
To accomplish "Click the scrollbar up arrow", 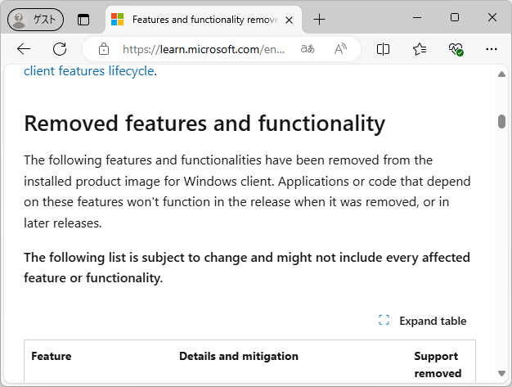I will tap(501, 75).
